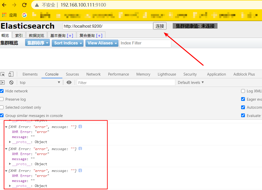Focus the Elasticsearch URL input field
Screen dimensions: 262x190
coord(108,26)
